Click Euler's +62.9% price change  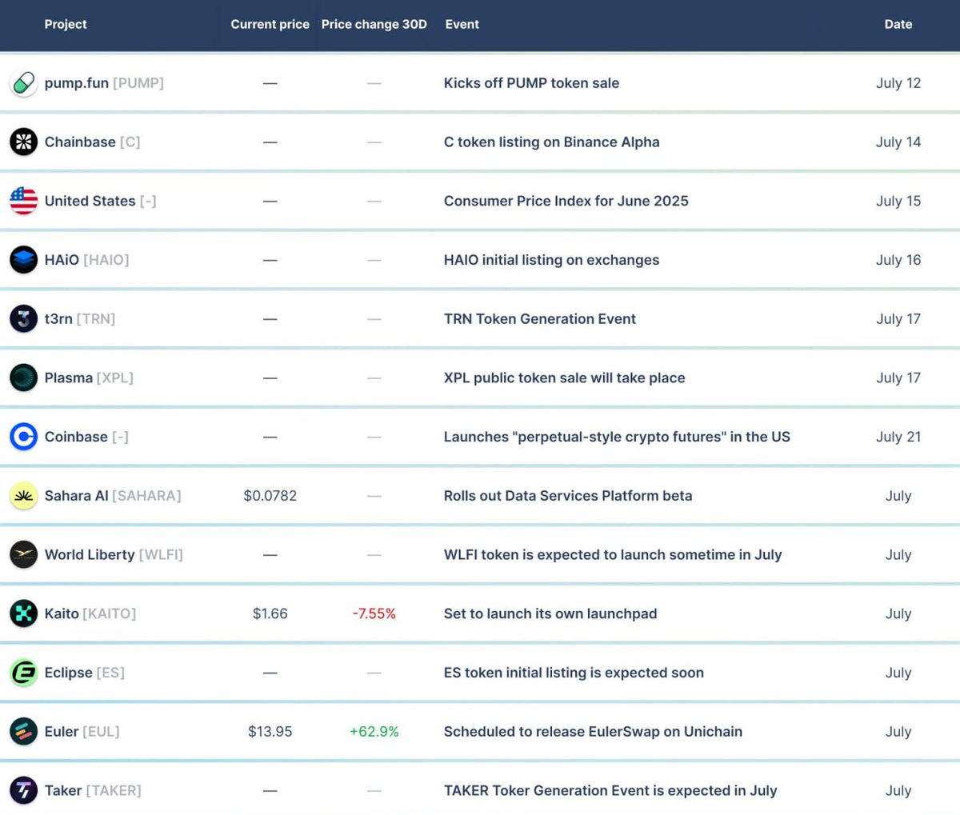pyautogui.click(x=374, y=731)
